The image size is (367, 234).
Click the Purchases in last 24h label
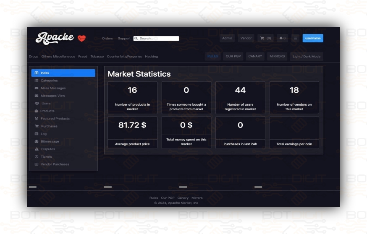tap(240, 144)
